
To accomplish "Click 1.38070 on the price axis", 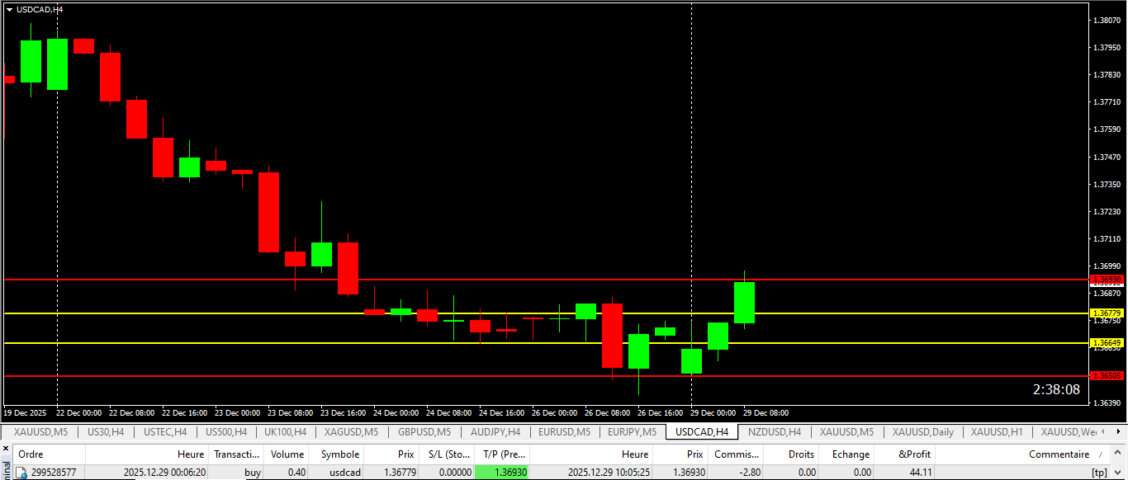I will click(x=1107, y=20).
